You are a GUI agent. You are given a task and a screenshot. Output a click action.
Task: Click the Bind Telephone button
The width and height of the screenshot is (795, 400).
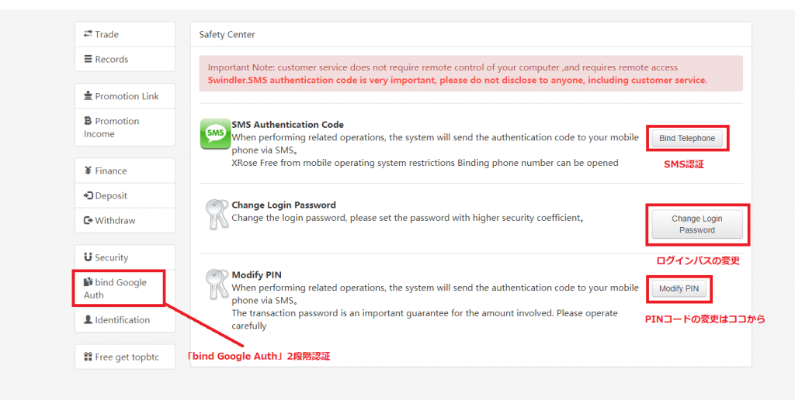687,138
